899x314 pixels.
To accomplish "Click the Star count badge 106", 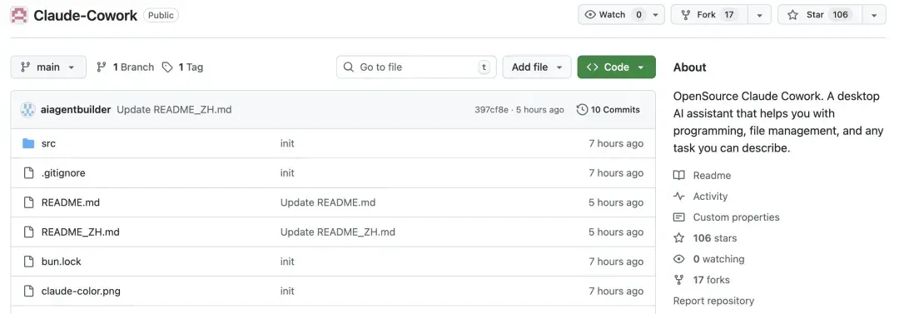I will point(841,15).
